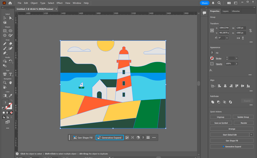The height and width of the screenshot is (158, 257).
Task: Show more Transform options ellipsis
Action: coord(251,42)
